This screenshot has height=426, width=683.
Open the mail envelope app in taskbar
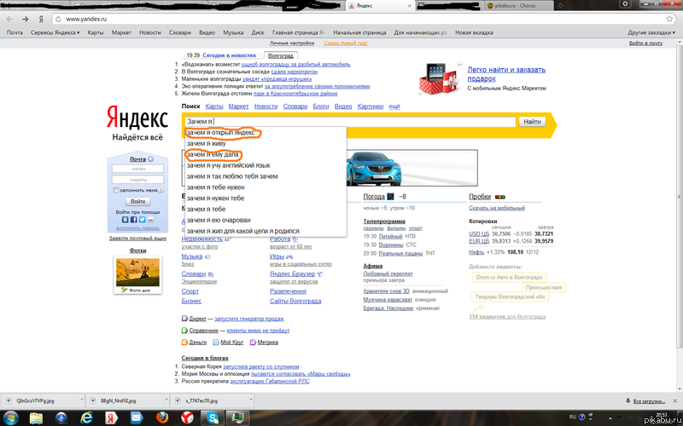pos(137,418)
